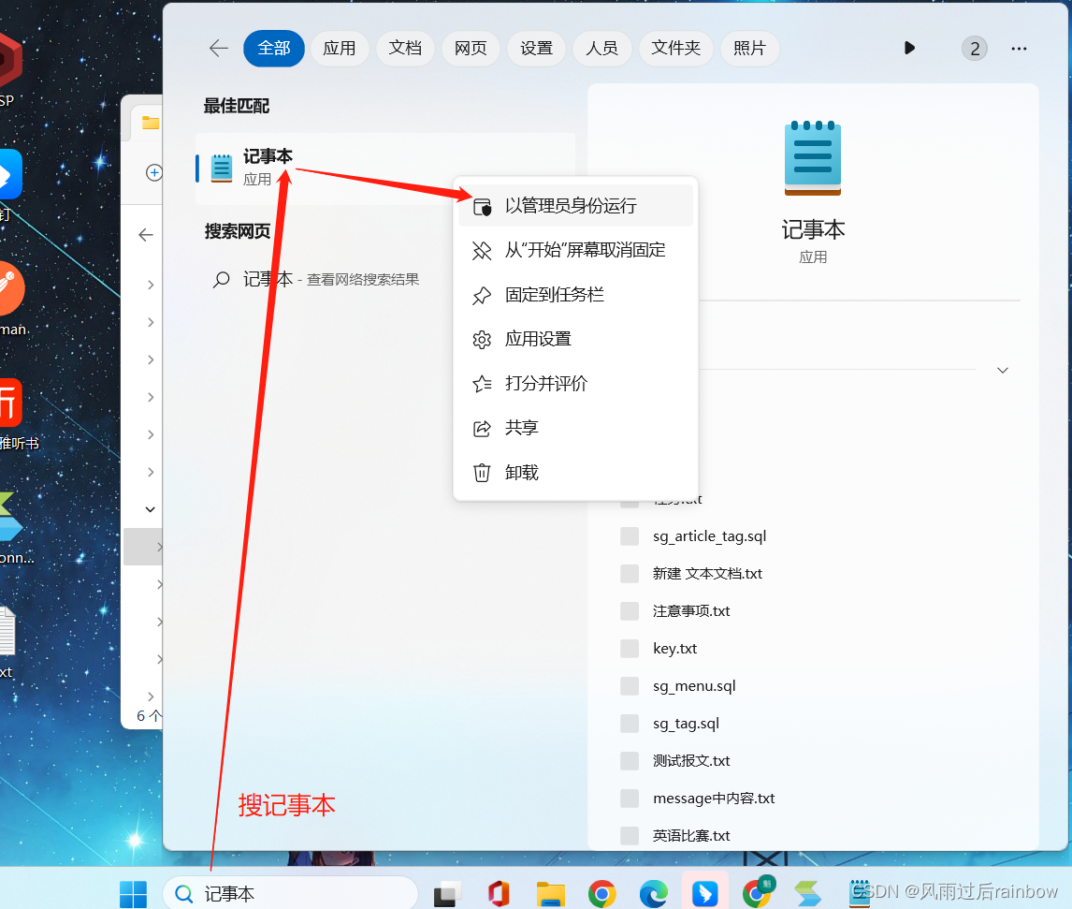The image size is (1072, 909).
Task: Choose 以管理员身份运行 from context menu
Action: point(575,205)
